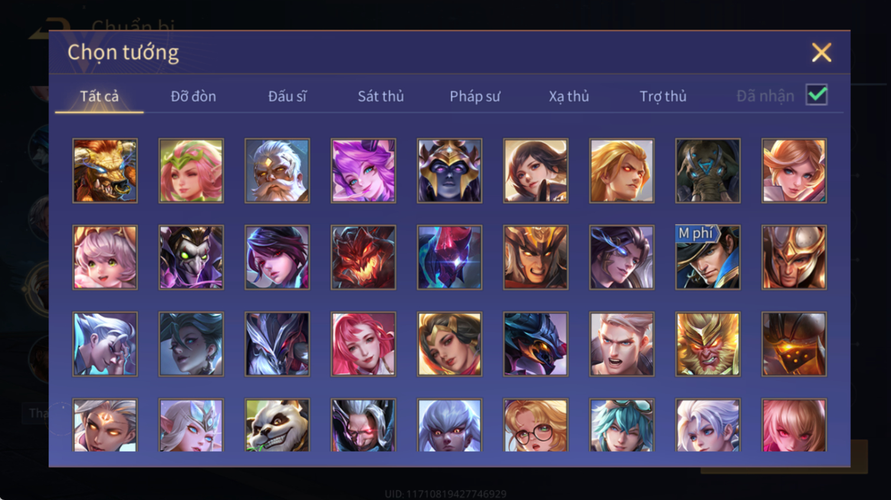
Task: Pick the pink-haired flower crown hero
Action: (191, 171)
